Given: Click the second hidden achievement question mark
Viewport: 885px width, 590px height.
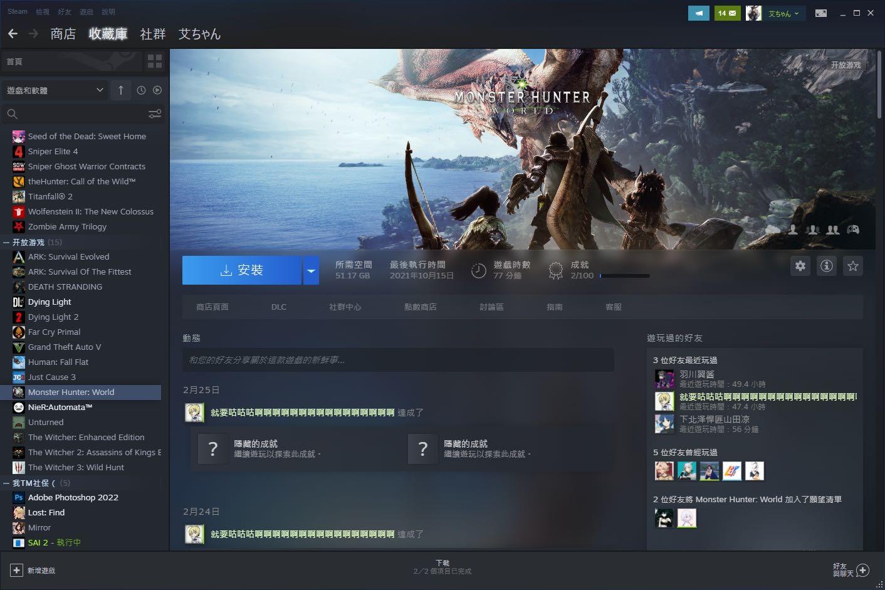Looking at the screenshot, I should coord(423,449).
